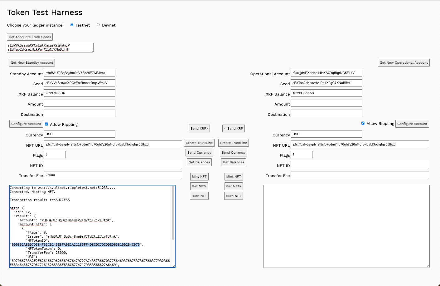Click Get Accounts From Seeds button
This screenshot has height=286, width=440.
[30, 37]
